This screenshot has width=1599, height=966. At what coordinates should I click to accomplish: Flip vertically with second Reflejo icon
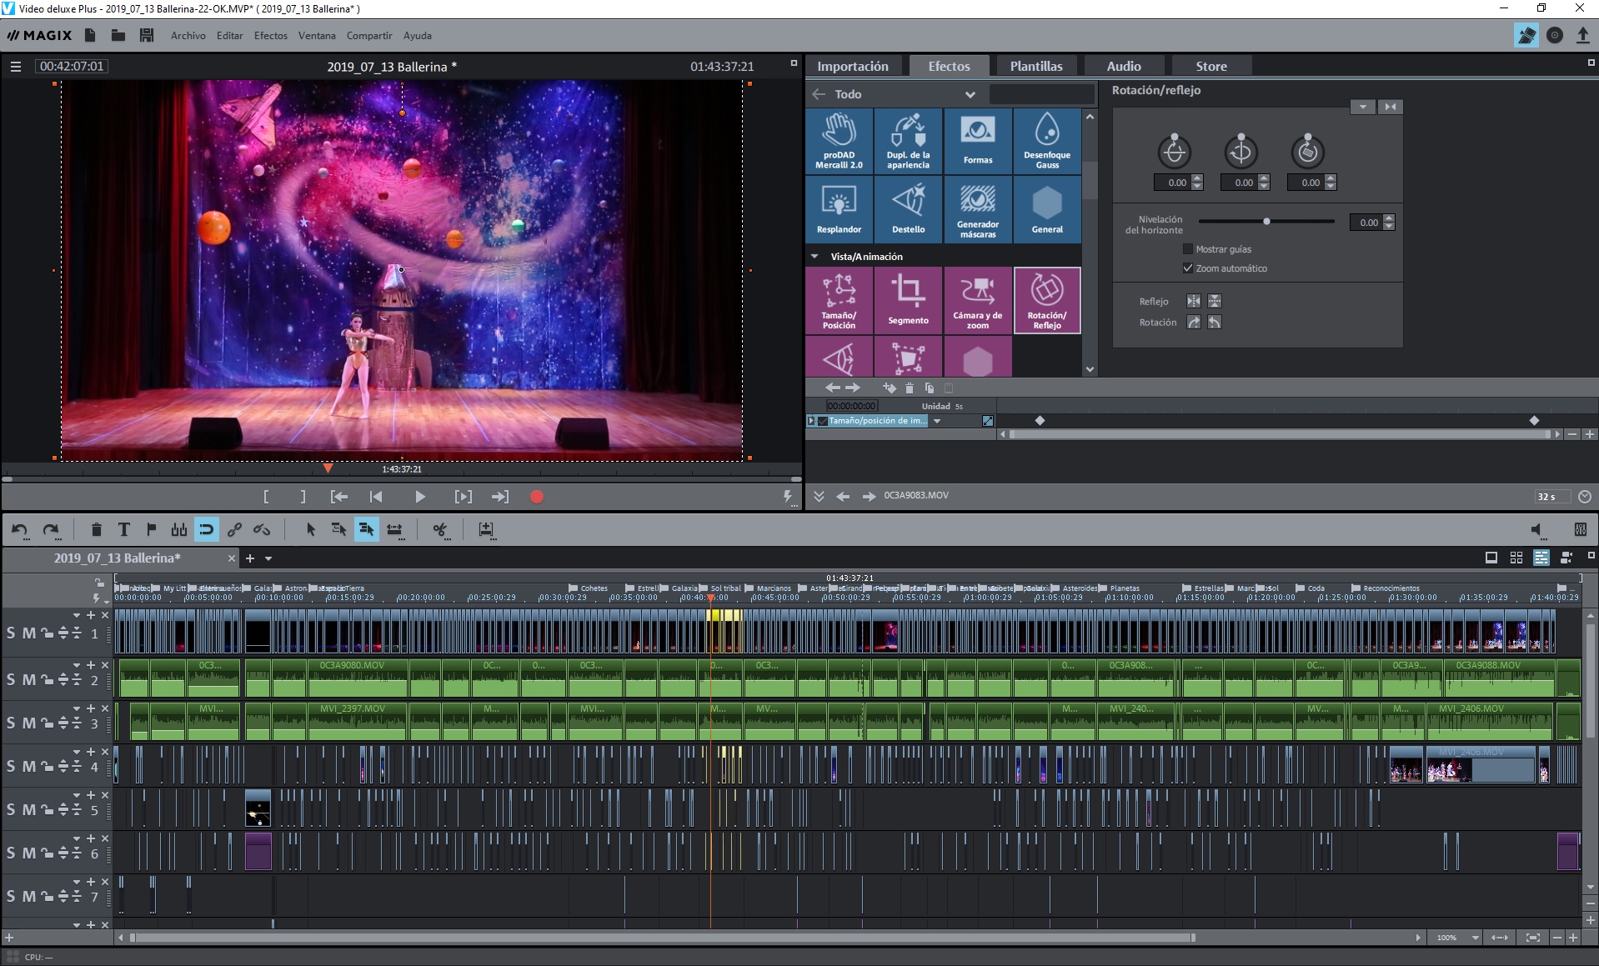[1215, 301]
